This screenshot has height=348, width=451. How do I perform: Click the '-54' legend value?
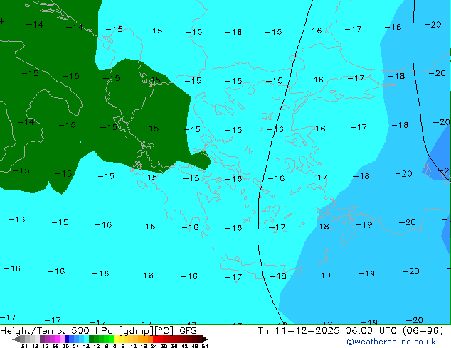click(23, 346)
